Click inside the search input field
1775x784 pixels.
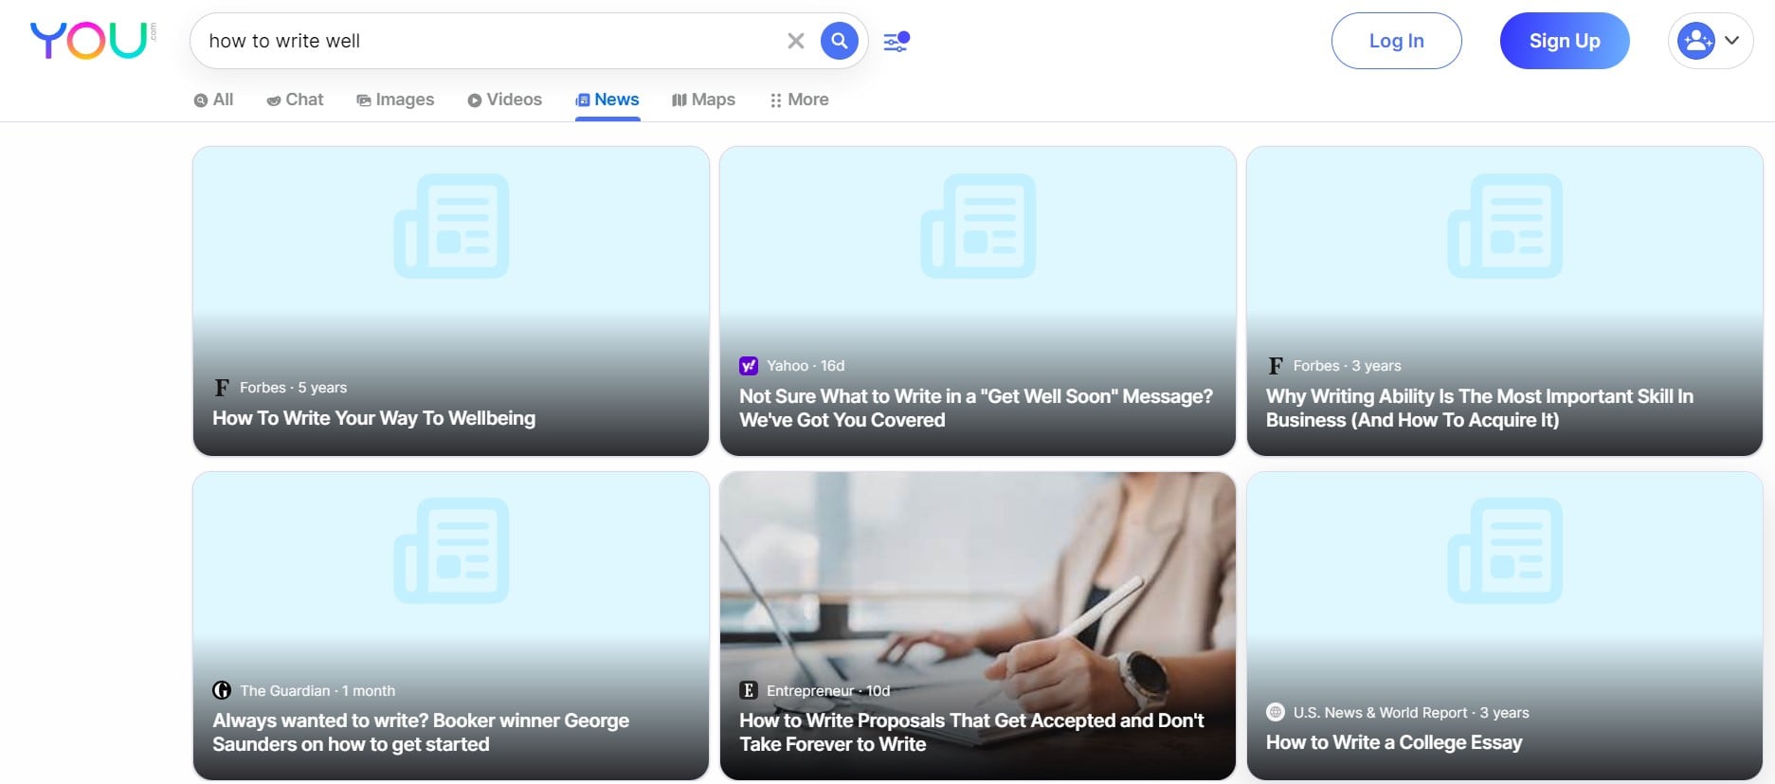pyautogui.click(x=483, y=41)
